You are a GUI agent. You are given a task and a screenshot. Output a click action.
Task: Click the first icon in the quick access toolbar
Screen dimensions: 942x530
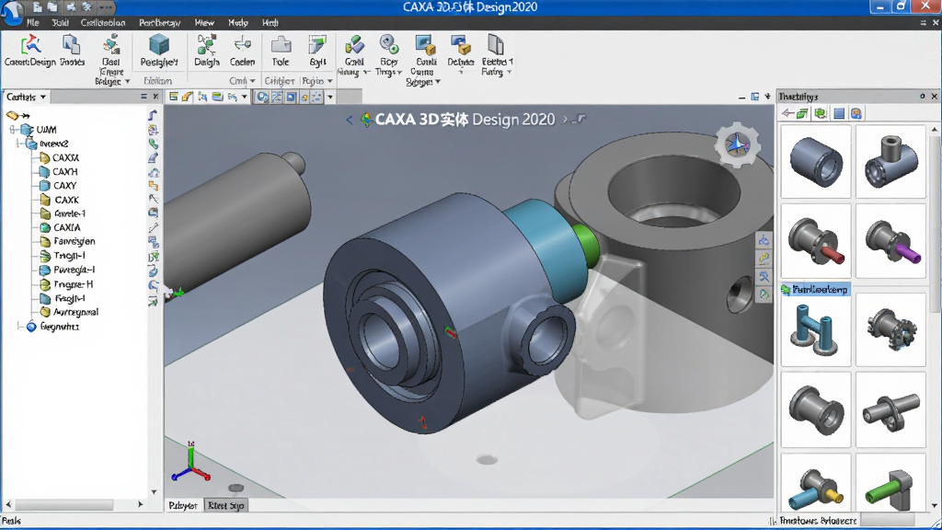pos(37,7)
